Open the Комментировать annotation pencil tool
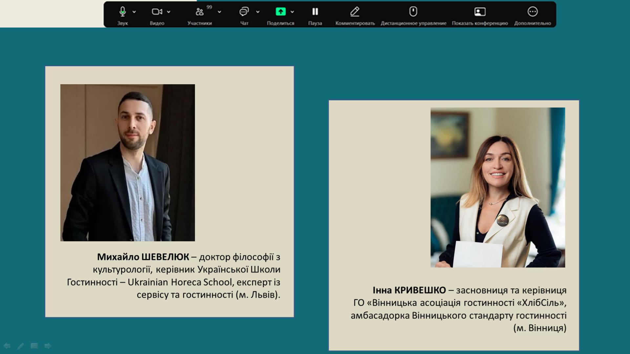 pyautogui.click(x=355, y=12)
